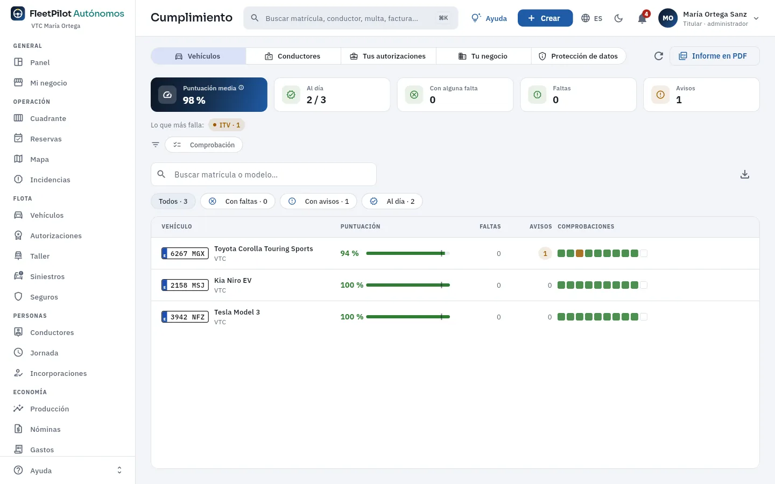The image size is (775, 484).
Task: Switch to Tus autorizaciones tab
Action: [388, 56]
